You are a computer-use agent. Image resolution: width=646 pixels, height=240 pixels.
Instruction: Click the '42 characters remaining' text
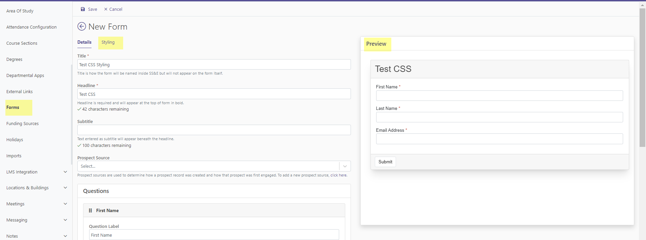[x=105, y=109]
